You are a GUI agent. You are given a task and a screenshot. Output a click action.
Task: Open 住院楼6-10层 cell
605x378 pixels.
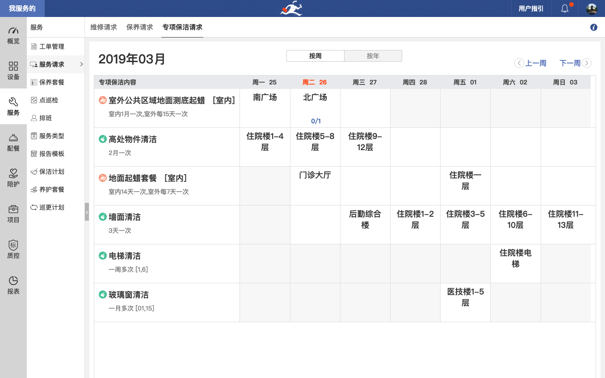515,225
